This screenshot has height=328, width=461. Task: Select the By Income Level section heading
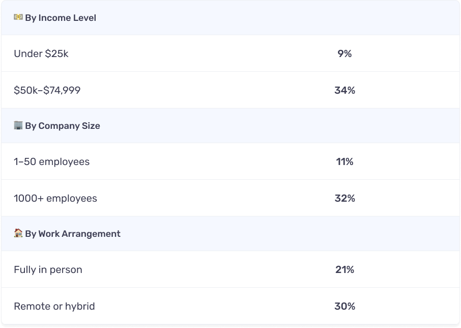click(x=61, y=18)
